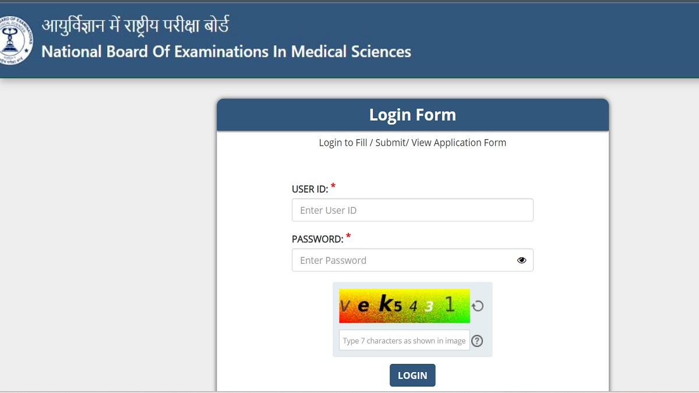Click the white digit 3 in captcha
This screenshot has height=393, width=699.
coord(429,306)
